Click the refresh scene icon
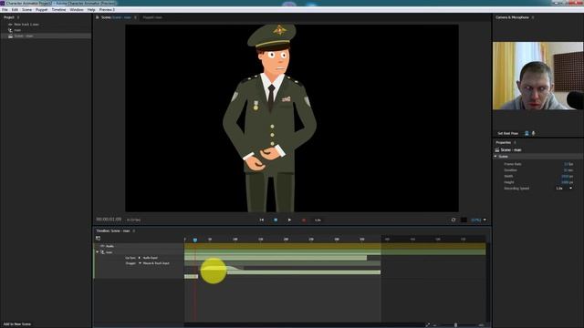 click(x=454, y=220)
